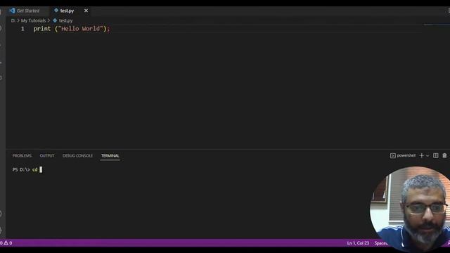Click the warnings triangle icon in status bar
Viewport: 450px width, 253px height.
pyautogui.click(x=6, y=243)
